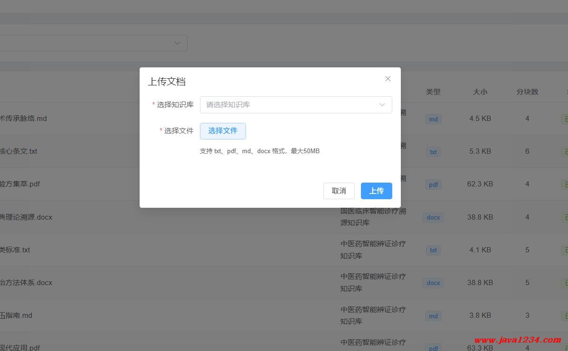Click the docx tag in 治方法体系.docx row

(x=433, y=283)
